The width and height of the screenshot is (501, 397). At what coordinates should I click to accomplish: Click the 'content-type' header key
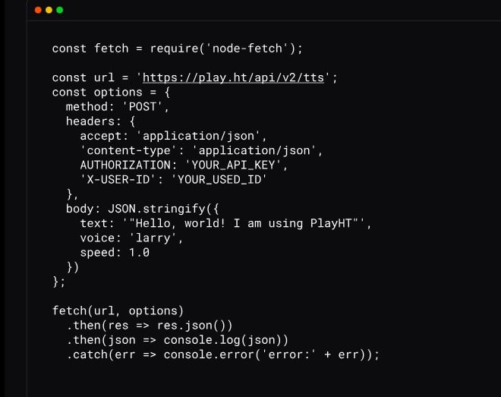coord(128,150)
